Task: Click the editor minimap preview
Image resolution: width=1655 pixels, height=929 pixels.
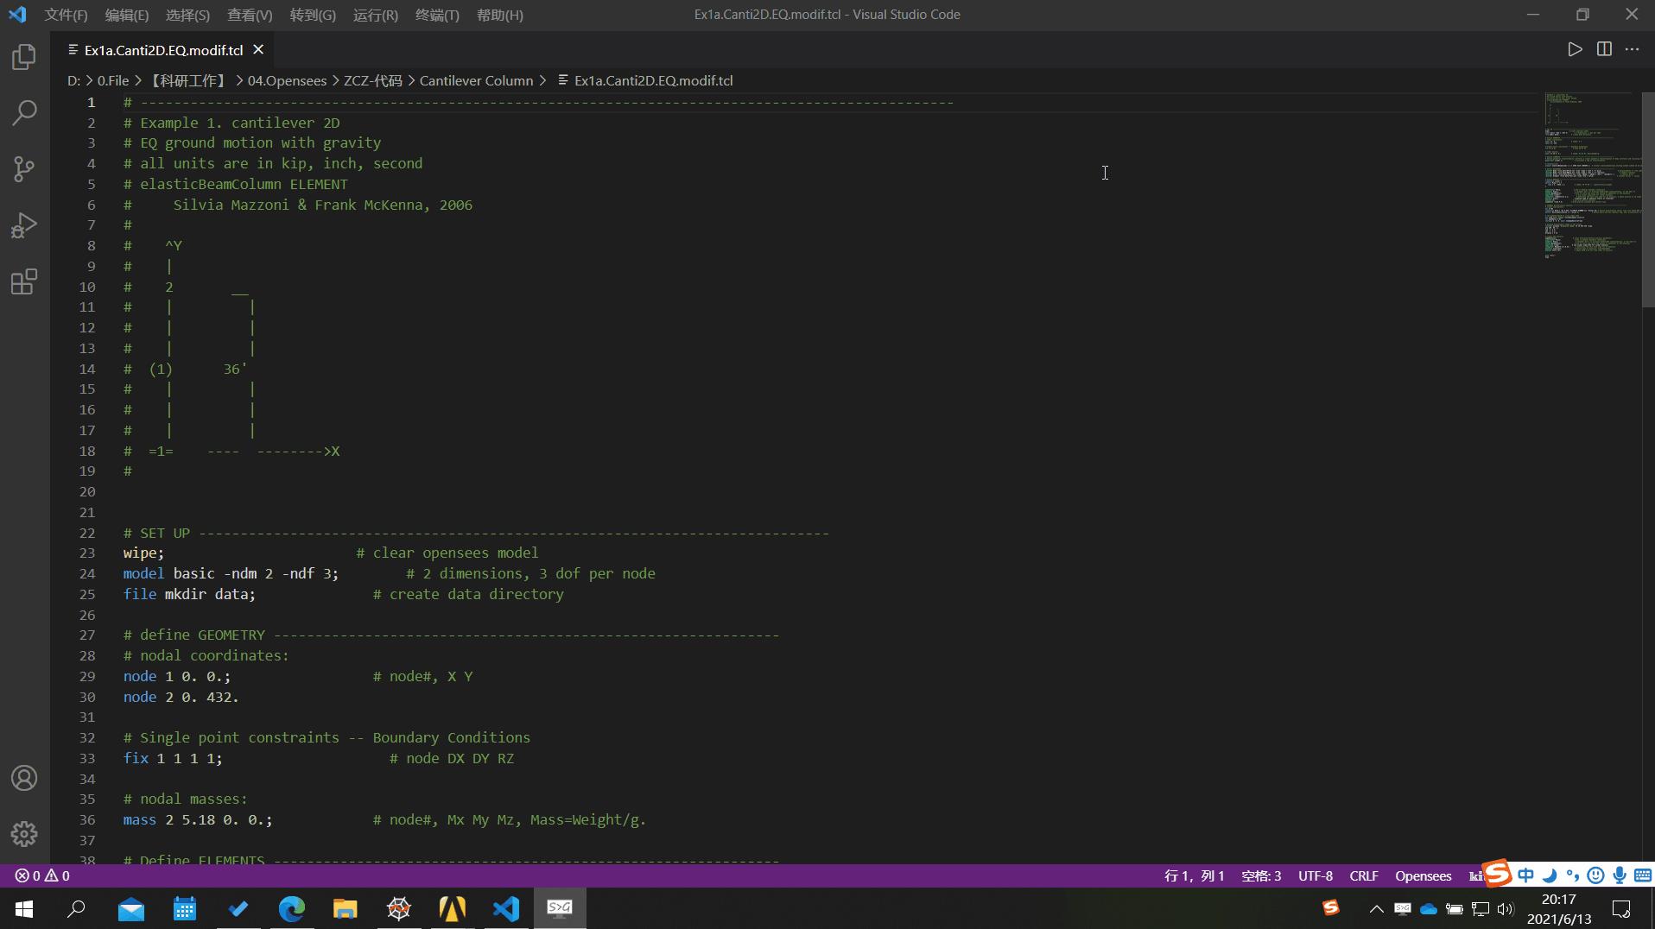Action: point(1591,175)
